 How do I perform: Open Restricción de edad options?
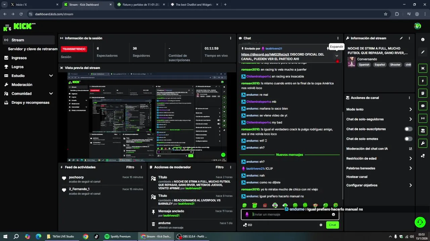click(379, 159)
